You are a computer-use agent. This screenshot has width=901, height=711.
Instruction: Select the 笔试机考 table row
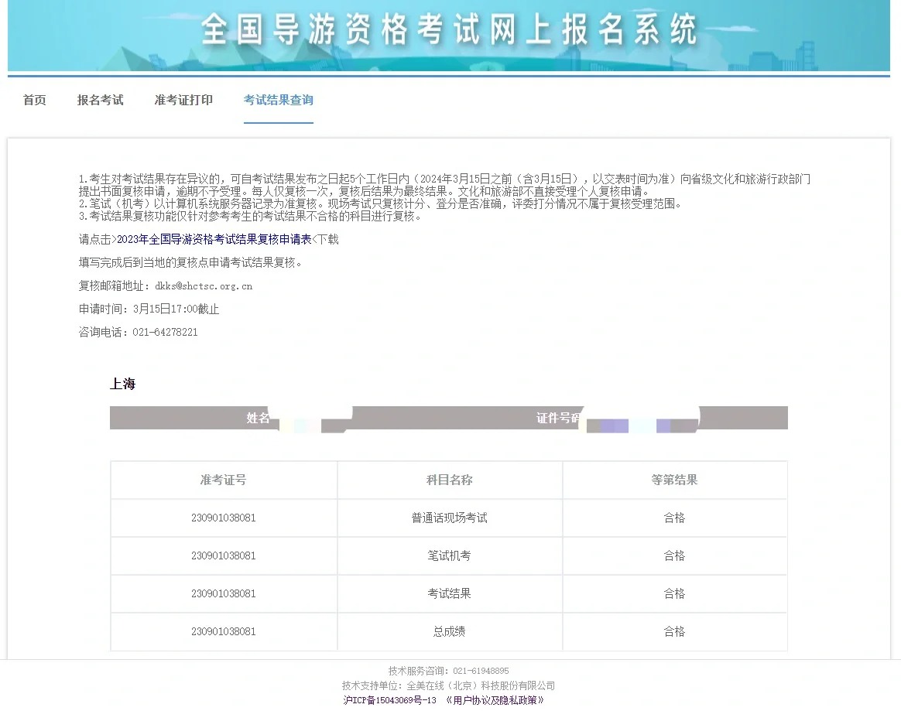pyautogui.click(x=449, y=555)
